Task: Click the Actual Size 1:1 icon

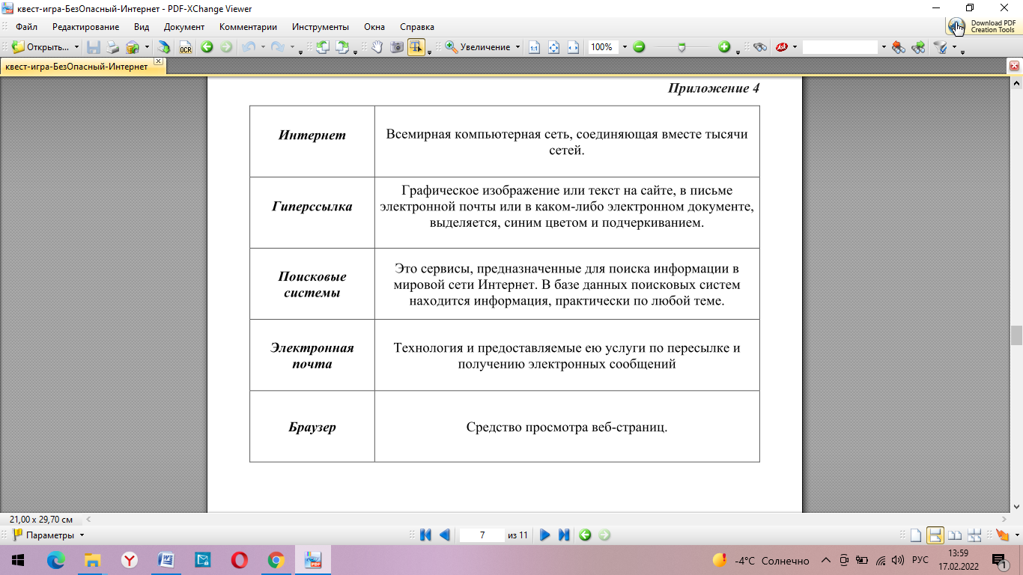Action: (x=534, y=47)
